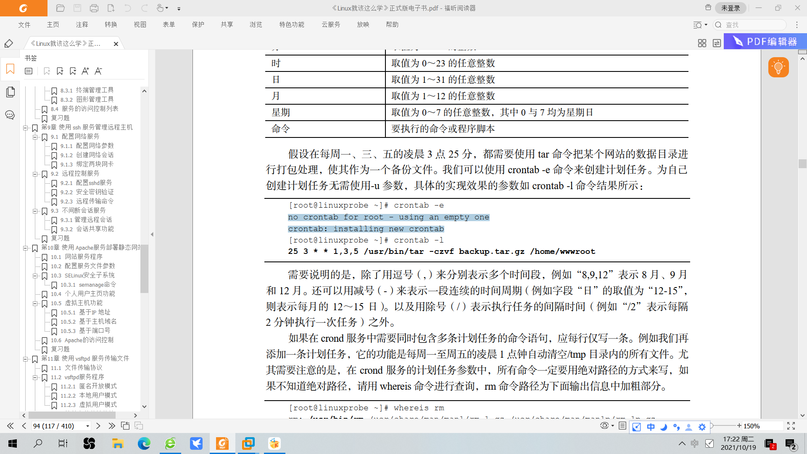The image size is (807, 454).
Task: Open the eye reading mode dropdown
Action: click(x=607, y=426)
